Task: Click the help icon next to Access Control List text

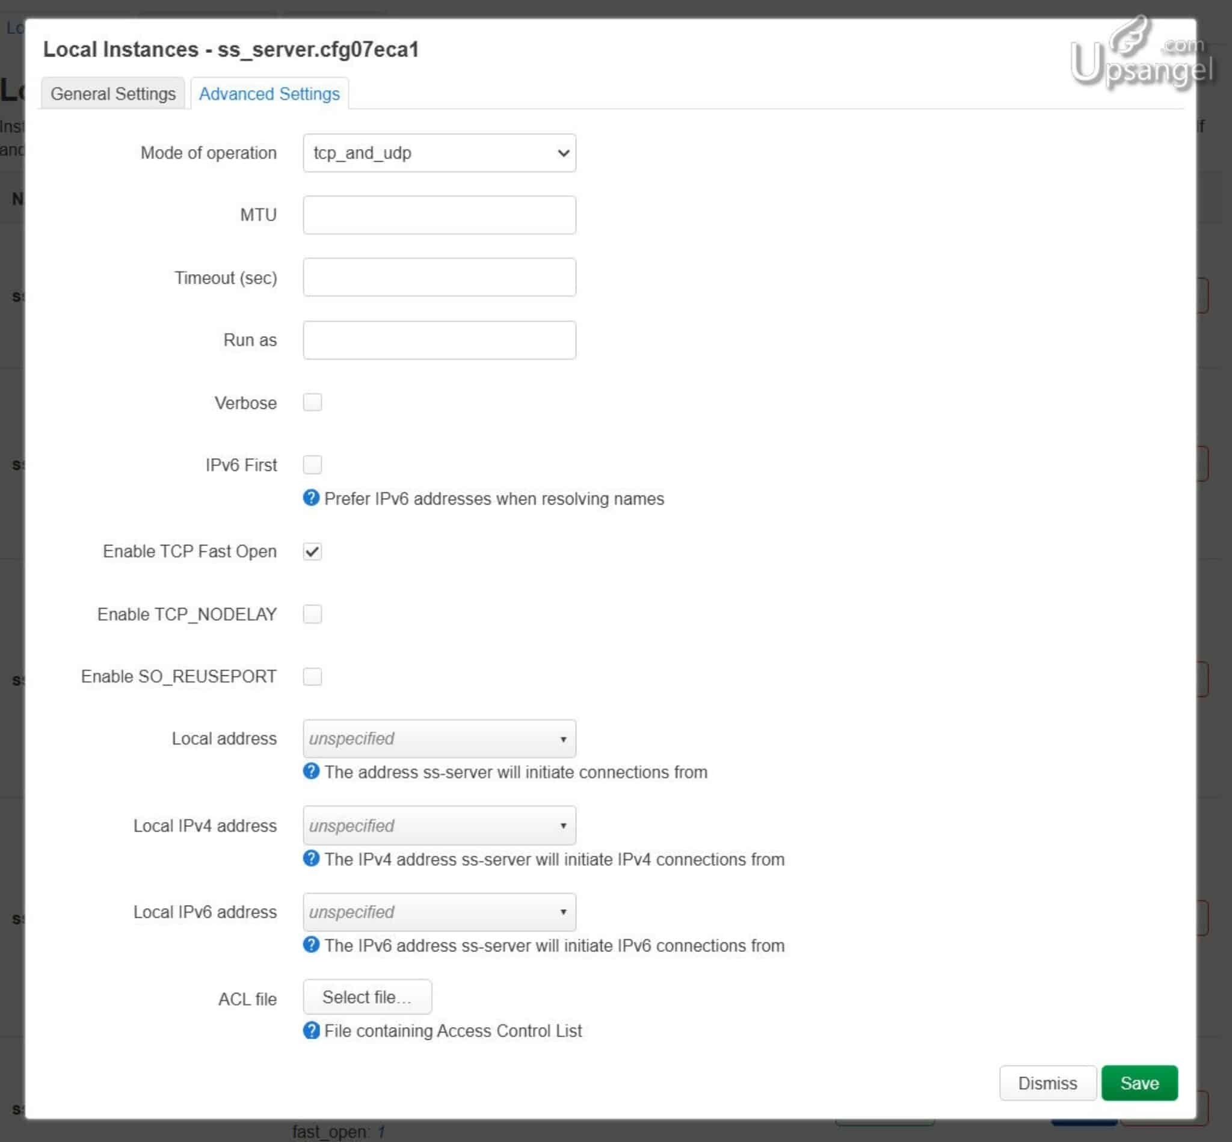Action: point(311,1030)
